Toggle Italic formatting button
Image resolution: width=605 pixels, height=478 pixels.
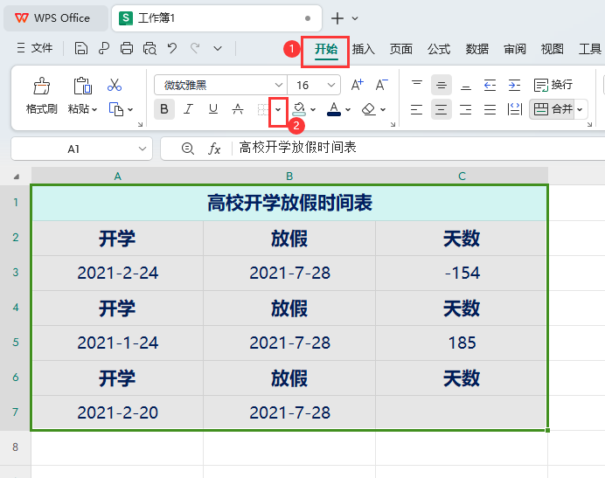tap(188, 109)
